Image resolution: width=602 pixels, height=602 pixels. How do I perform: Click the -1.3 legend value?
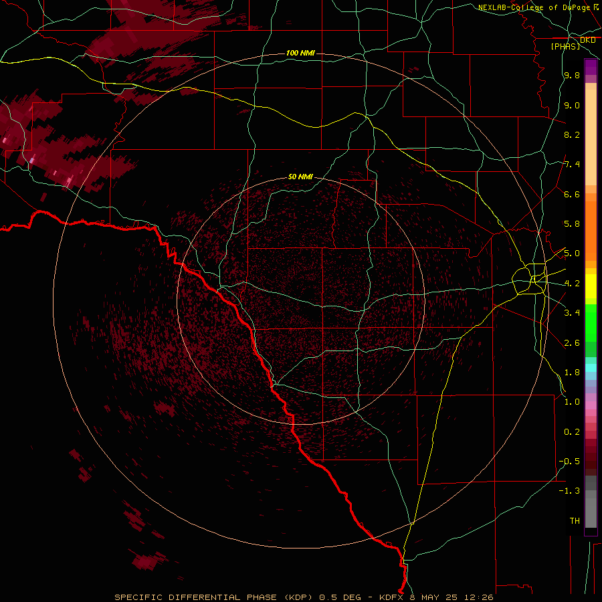point(569,492)
